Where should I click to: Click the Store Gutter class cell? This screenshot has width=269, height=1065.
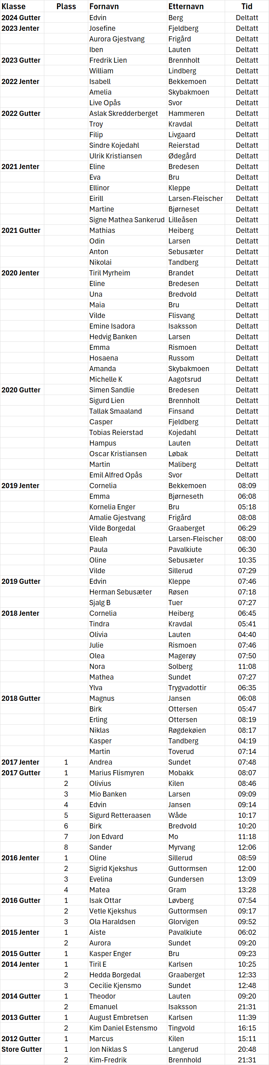click(22, 1049)
